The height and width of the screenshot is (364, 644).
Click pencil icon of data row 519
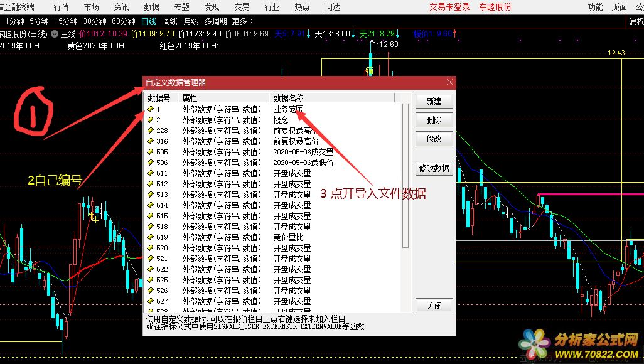coord(150,237)
